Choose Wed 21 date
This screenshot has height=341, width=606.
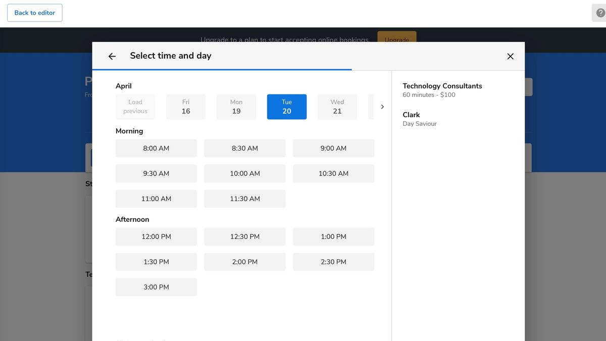[x=337, y=107]
